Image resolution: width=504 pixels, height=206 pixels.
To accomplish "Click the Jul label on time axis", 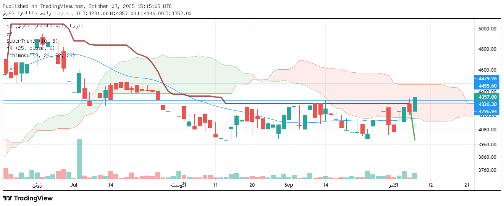I will [74, 185].
